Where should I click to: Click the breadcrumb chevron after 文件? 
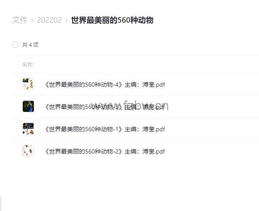pyautogui.click(x=32, y=21)
